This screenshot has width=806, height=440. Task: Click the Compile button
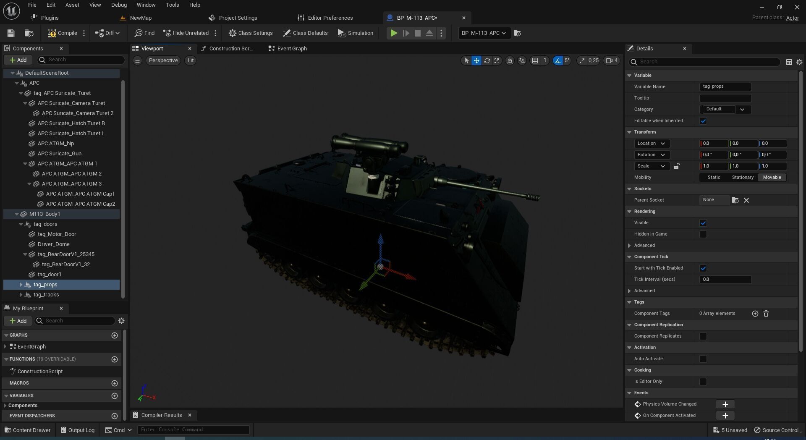coord(63,33)
